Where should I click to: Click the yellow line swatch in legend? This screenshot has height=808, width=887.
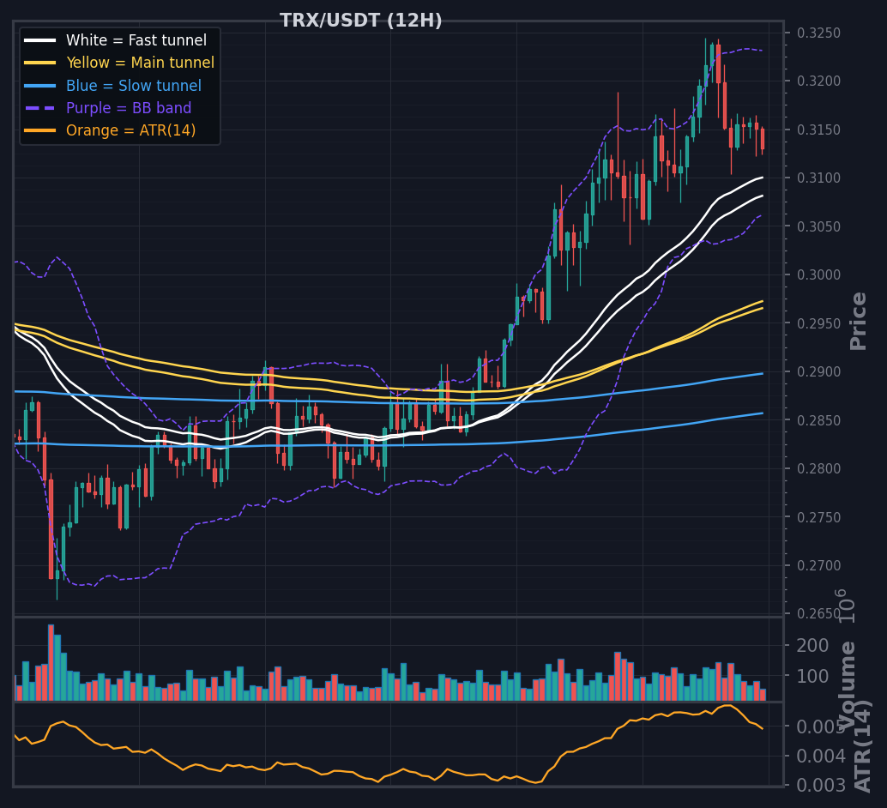(40, 63)
